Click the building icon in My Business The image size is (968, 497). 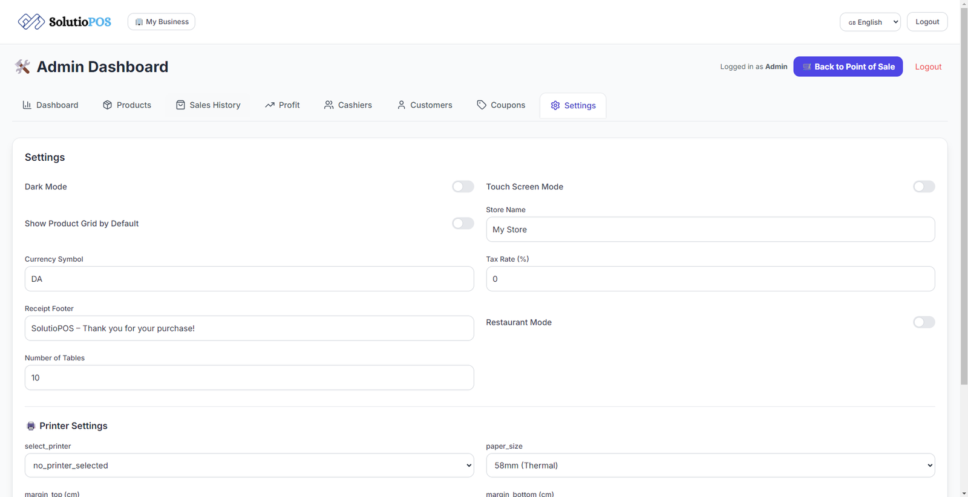click(x=139, y=22)
